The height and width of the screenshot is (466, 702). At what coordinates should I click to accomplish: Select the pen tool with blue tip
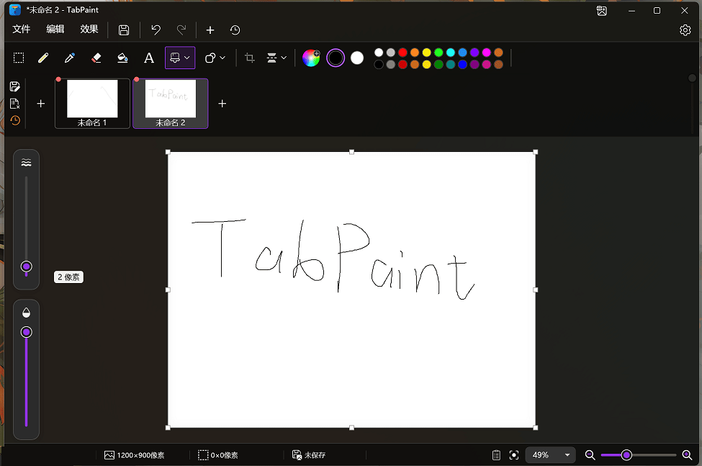pos(70,58)
